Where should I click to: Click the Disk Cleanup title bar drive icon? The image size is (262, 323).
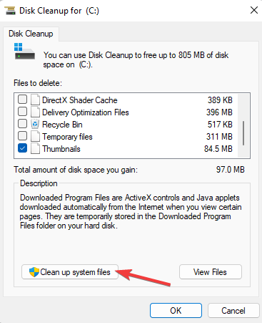[x=10, y=11]
